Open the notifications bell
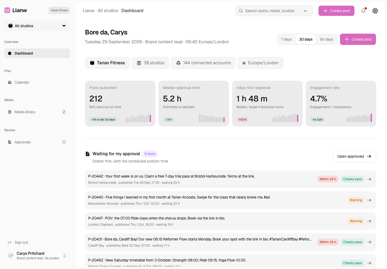 [x=363, y=11]
